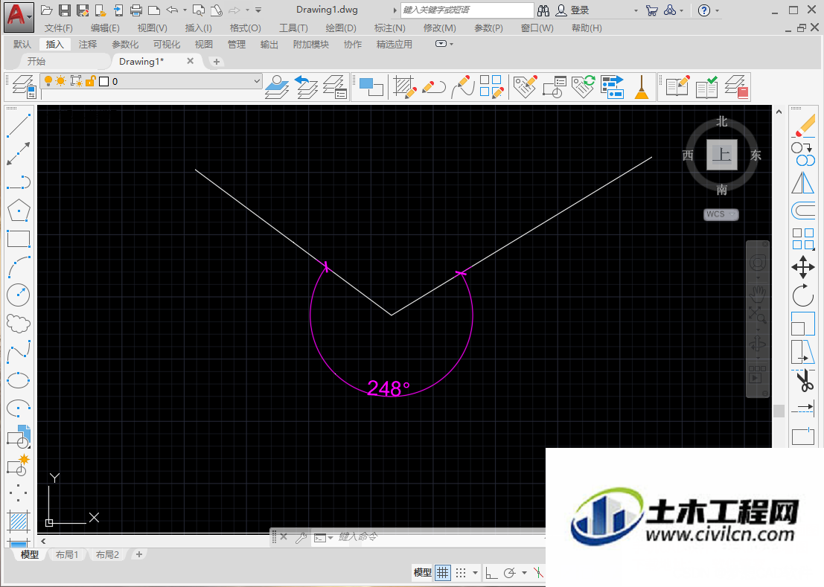The height and width of the screenshot is (587, 824).
Task: Click 北 on the ViewCube compass
Action: [x=721, y=122]
